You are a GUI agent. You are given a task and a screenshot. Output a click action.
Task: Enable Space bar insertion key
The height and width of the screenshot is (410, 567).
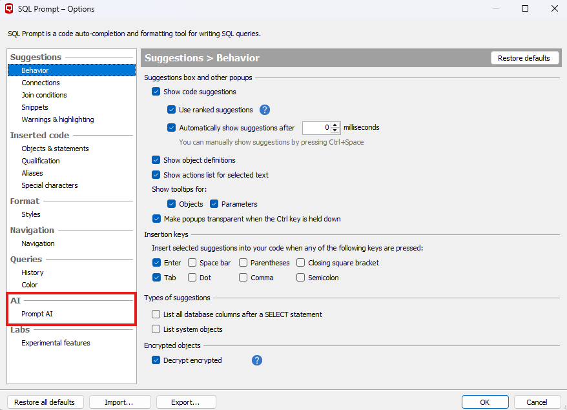[x=192, y=263]
